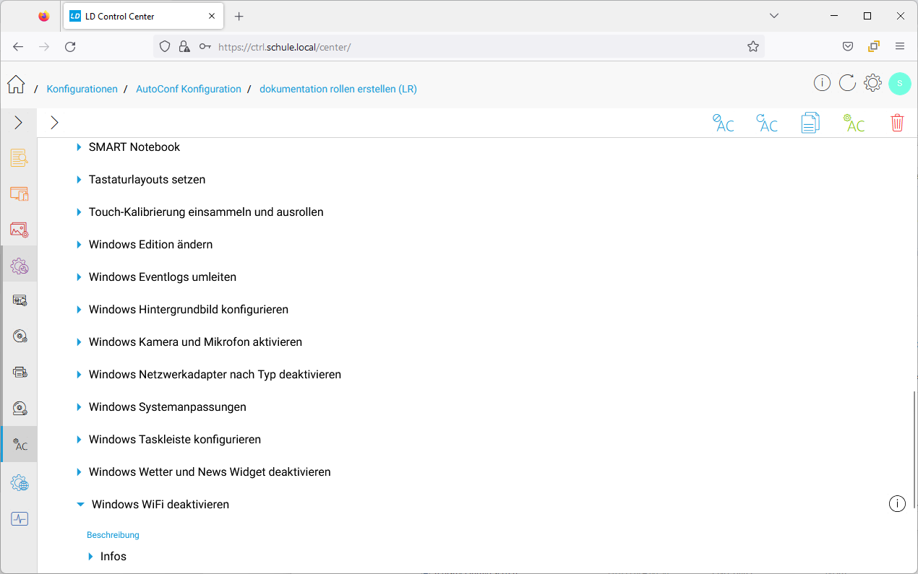Viewport: 918px width, 574px height.
Task: Select the LD Control Center browser tab
Action: pyautogui.click(x=142, y=16)
